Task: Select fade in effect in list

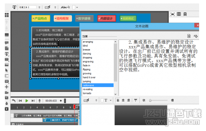Action: tap(86, 65)
